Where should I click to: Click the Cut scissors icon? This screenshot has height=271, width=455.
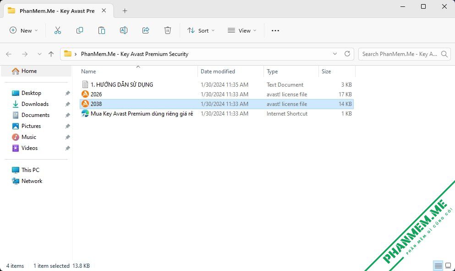57,30
